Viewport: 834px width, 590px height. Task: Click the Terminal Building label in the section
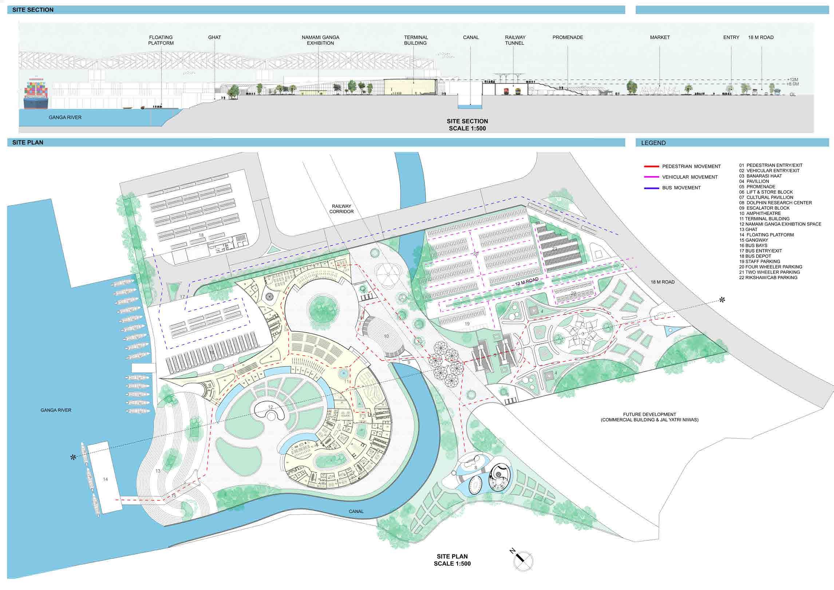tap(416, 40)
